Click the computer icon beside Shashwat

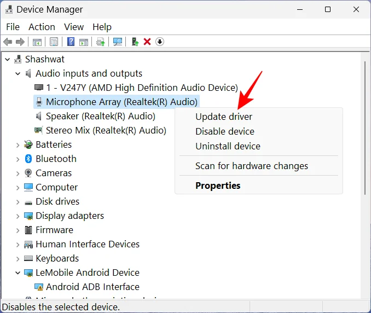pos(18,59)
